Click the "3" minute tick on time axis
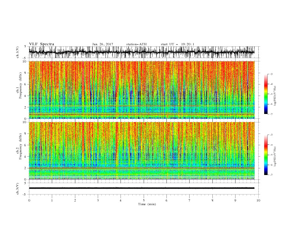This screenshot has width=291, height=225. [x=98, y=200]
